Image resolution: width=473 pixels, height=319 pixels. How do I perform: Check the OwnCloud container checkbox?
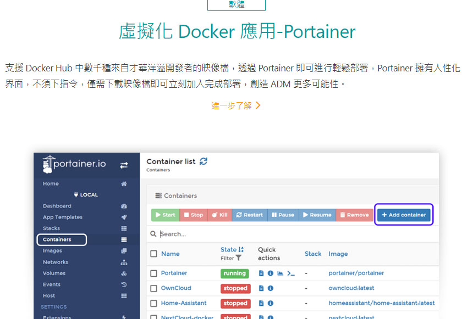154,288
